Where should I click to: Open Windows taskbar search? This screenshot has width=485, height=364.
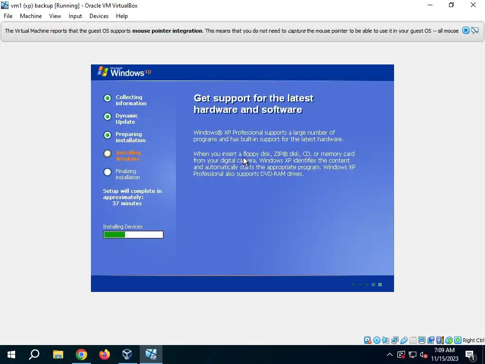pyautogui.click(x=34, y=355)
